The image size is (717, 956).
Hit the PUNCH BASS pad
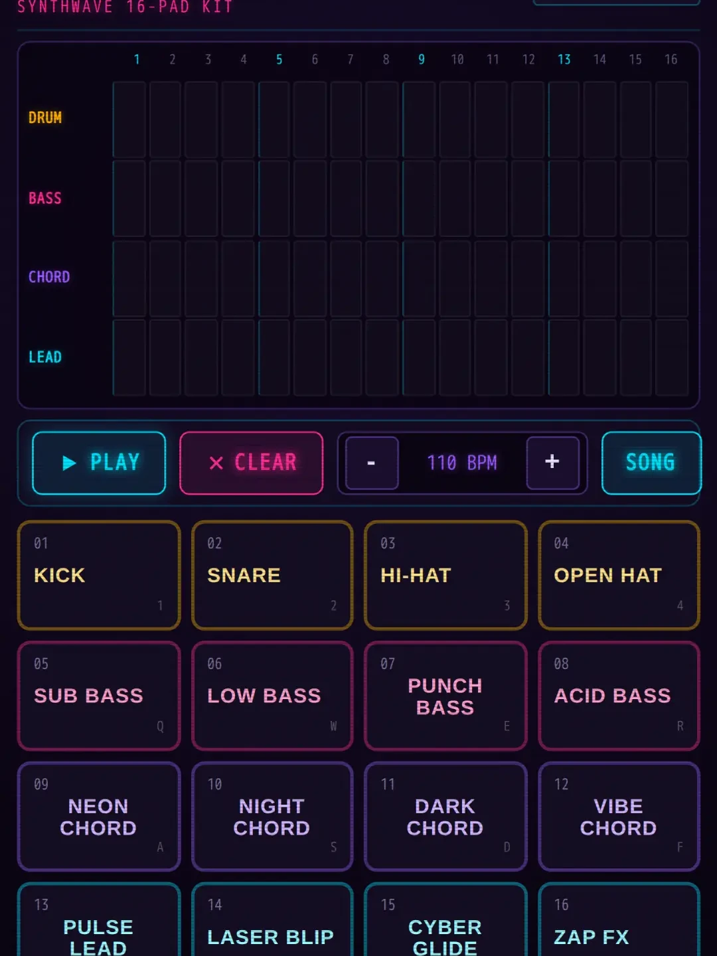[x=445, y=696]
